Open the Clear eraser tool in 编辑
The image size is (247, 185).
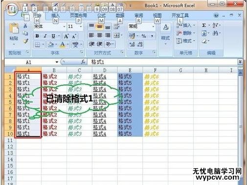(204, 41)
